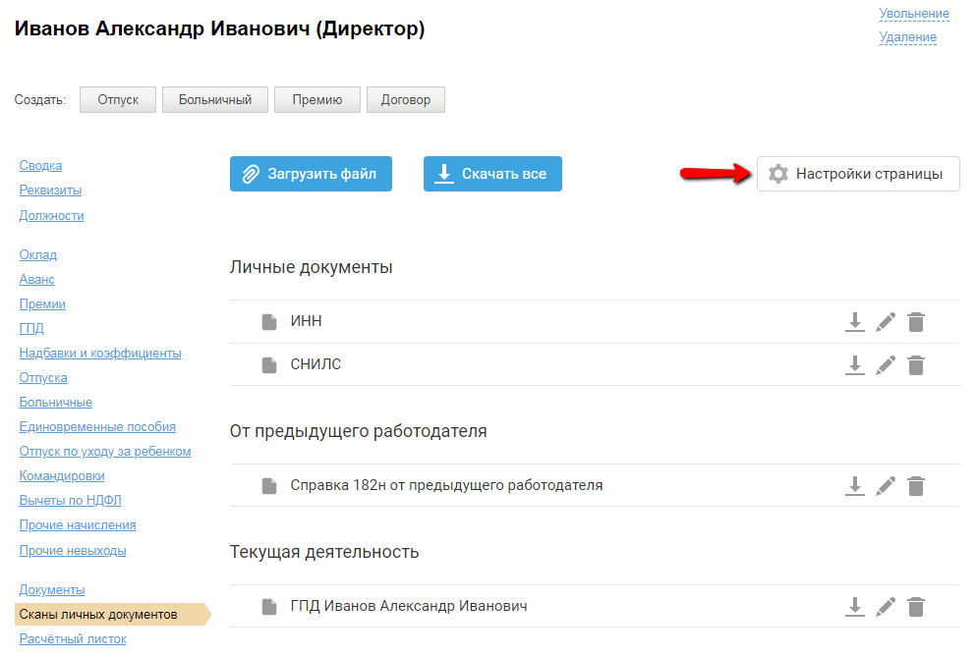This screenshot has height=657, width=977.
Task: Edit the ИНН document entry
Action: 886,322
